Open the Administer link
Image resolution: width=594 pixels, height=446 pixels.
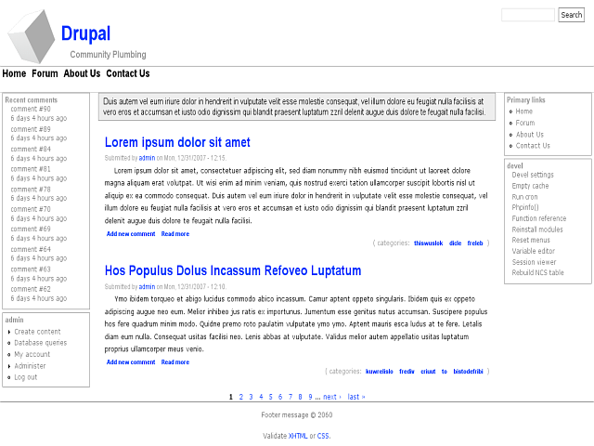(30, 366)
